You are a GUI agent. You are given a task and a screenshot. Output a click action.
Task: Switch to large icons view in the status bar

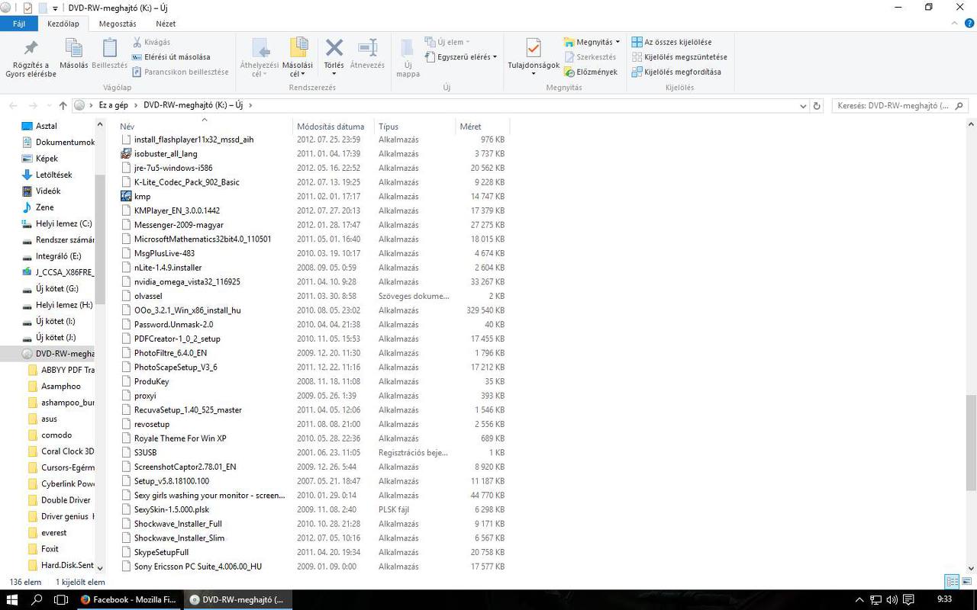(x=966, y=582)
